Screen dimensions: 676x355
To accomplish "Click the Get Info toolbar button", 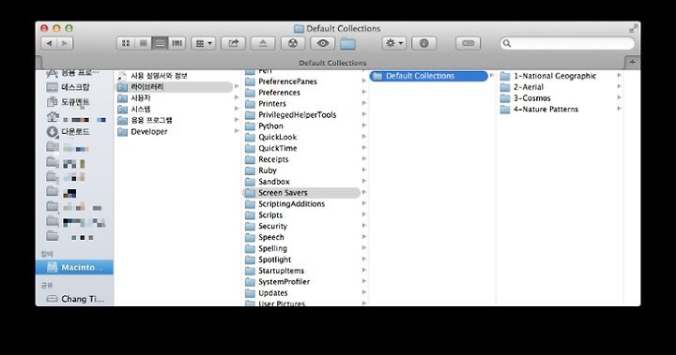I will (423, 43).
